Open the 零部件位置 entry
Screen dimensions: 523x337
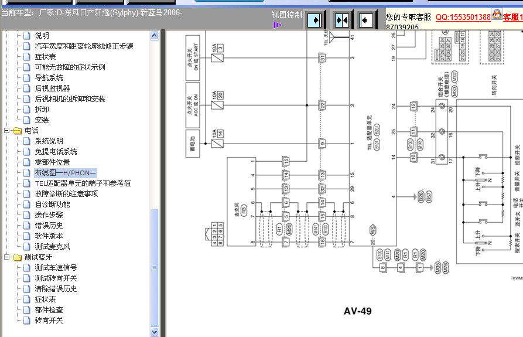coord(52,162)
